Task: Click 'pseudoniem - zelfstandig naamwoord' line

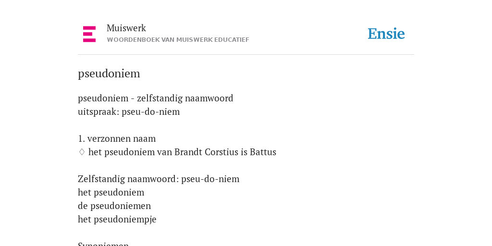Action: pyautogui.click(x=156, y=98)
